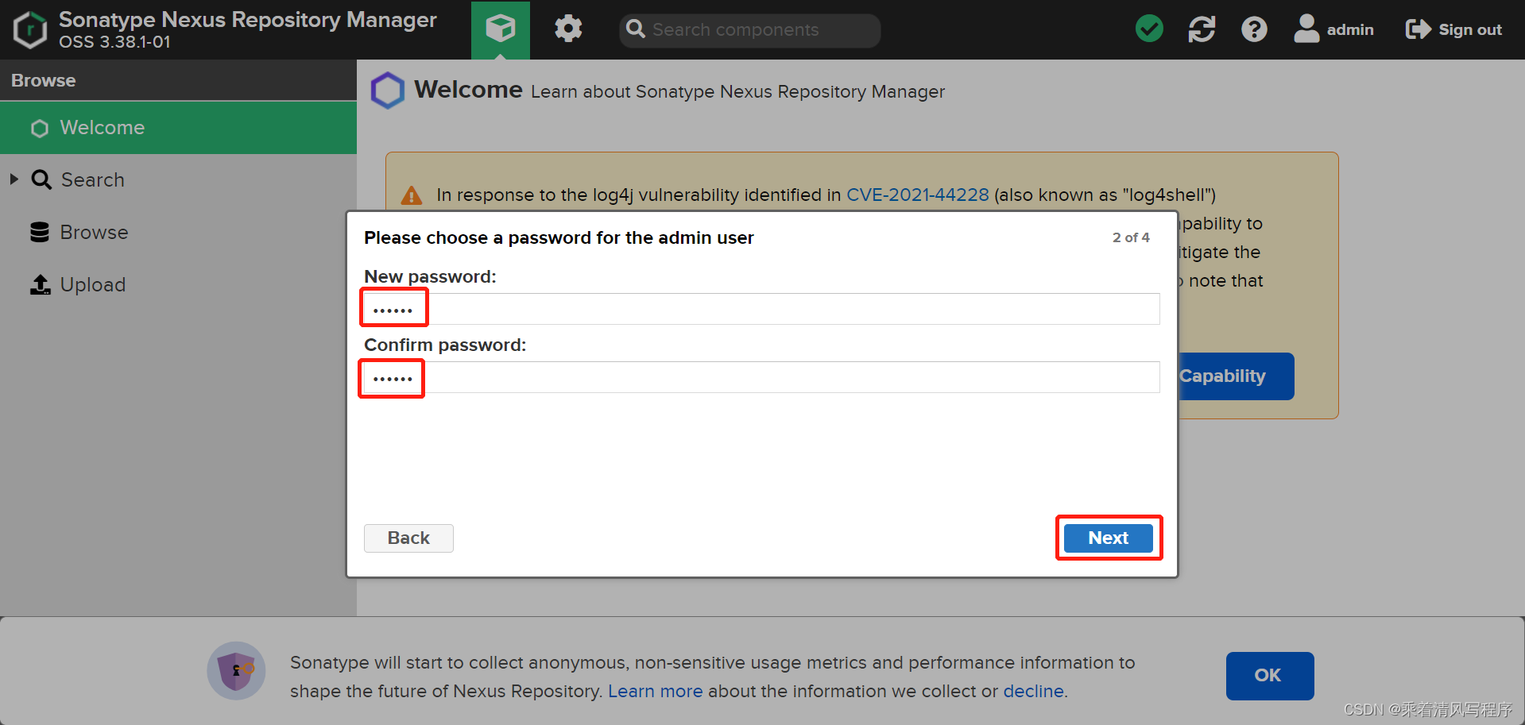Click the '2 of 4' step indicator
This screenshot has height=725, width=1525.
[x=1131, y=237]
